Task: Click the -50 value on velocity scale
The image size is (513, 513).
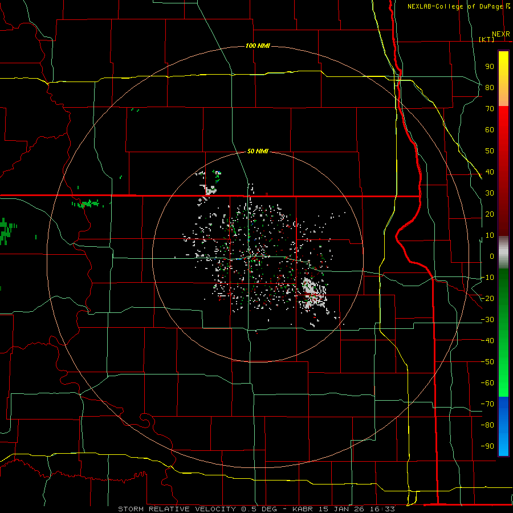Action: [487, 362]
